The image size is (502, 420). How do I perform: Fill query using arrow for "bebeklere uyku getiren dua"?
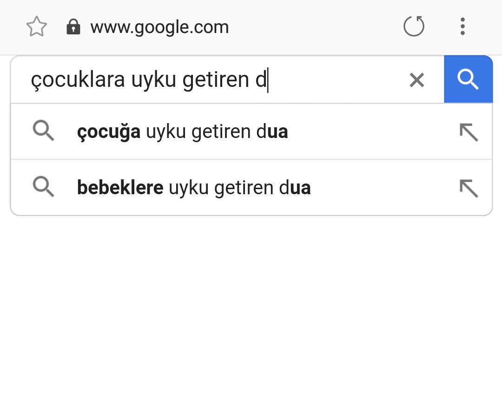coord(469,188)
